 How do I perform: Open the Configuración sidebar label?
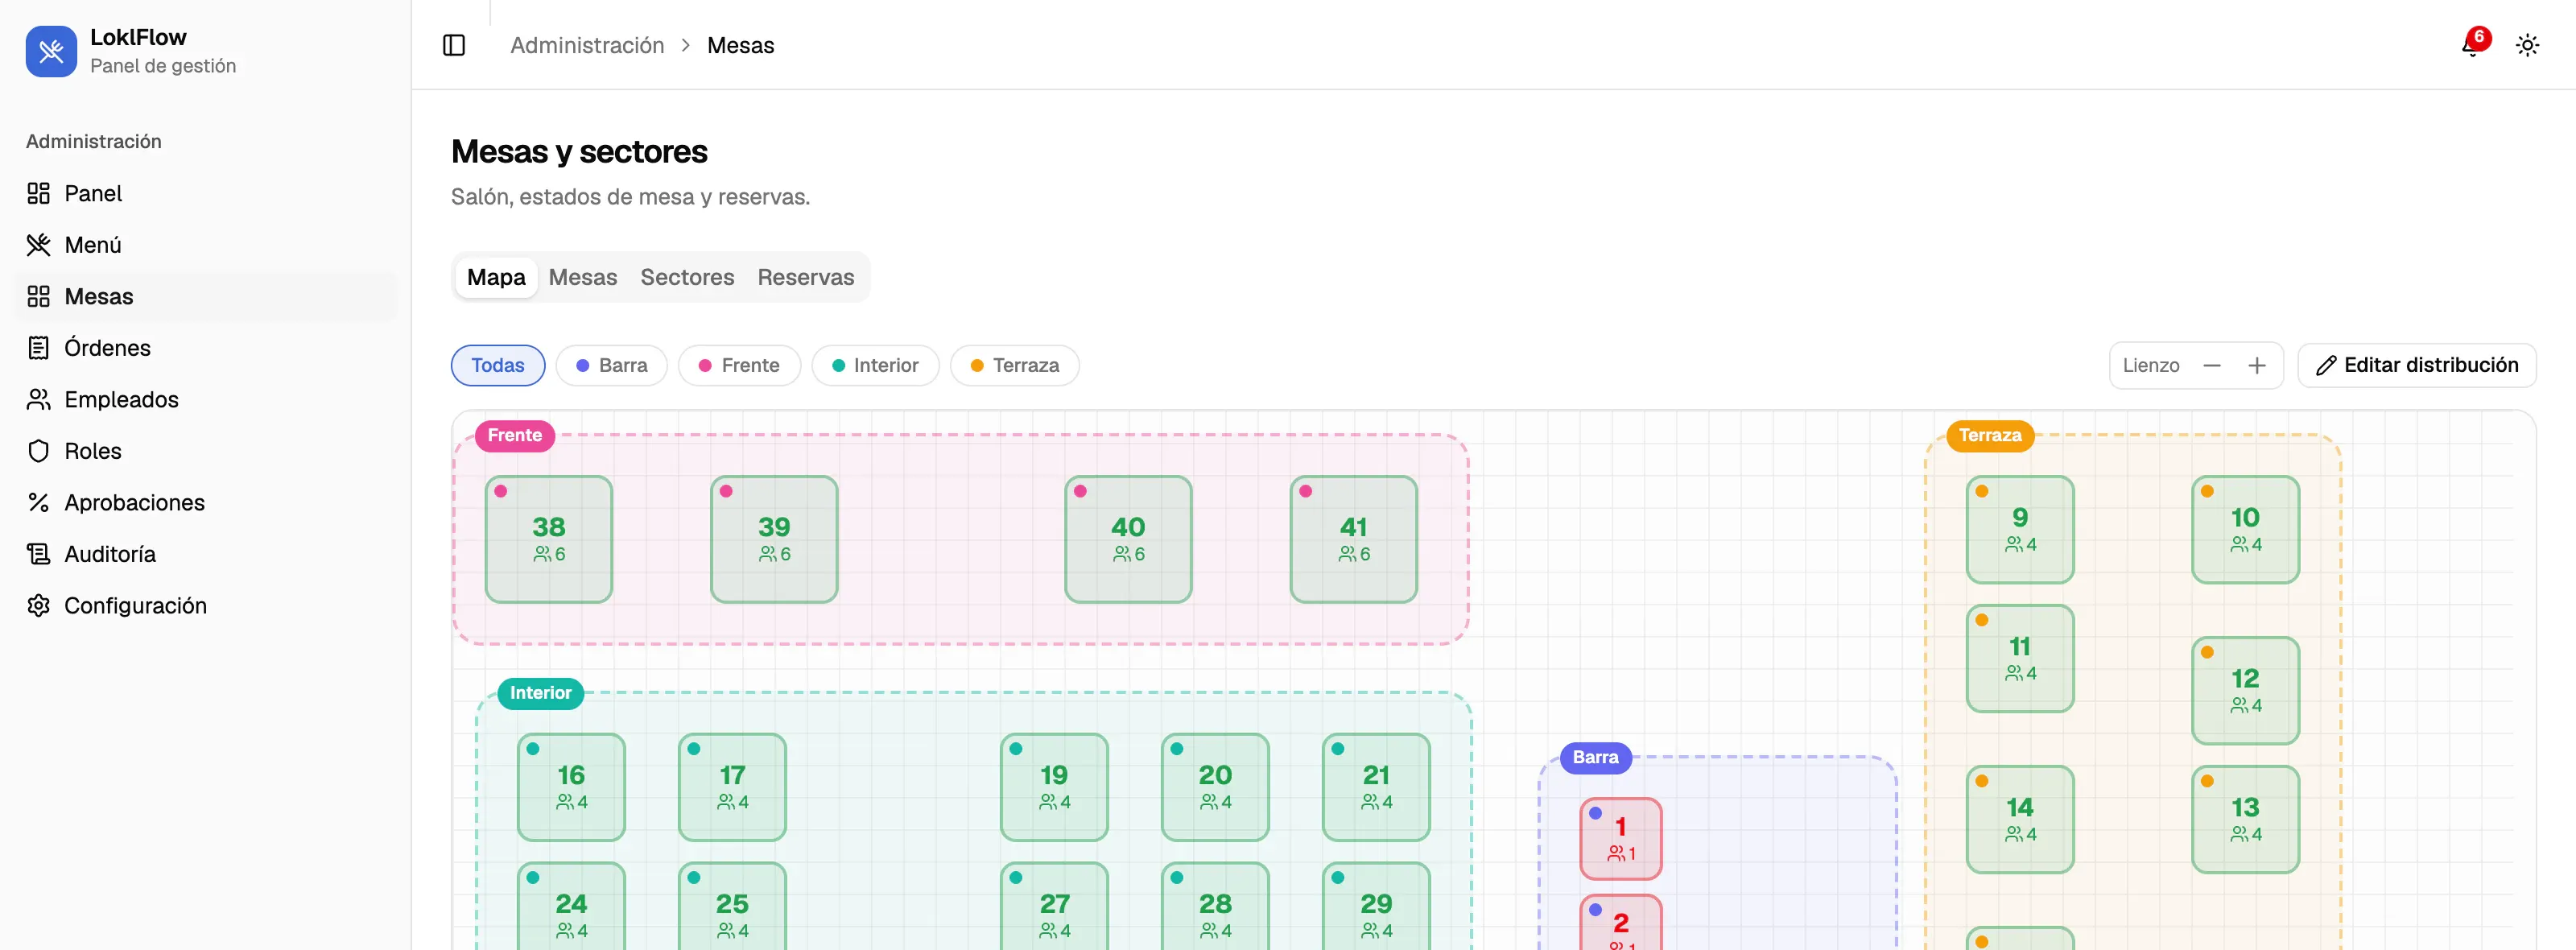[x=136, y=605]
